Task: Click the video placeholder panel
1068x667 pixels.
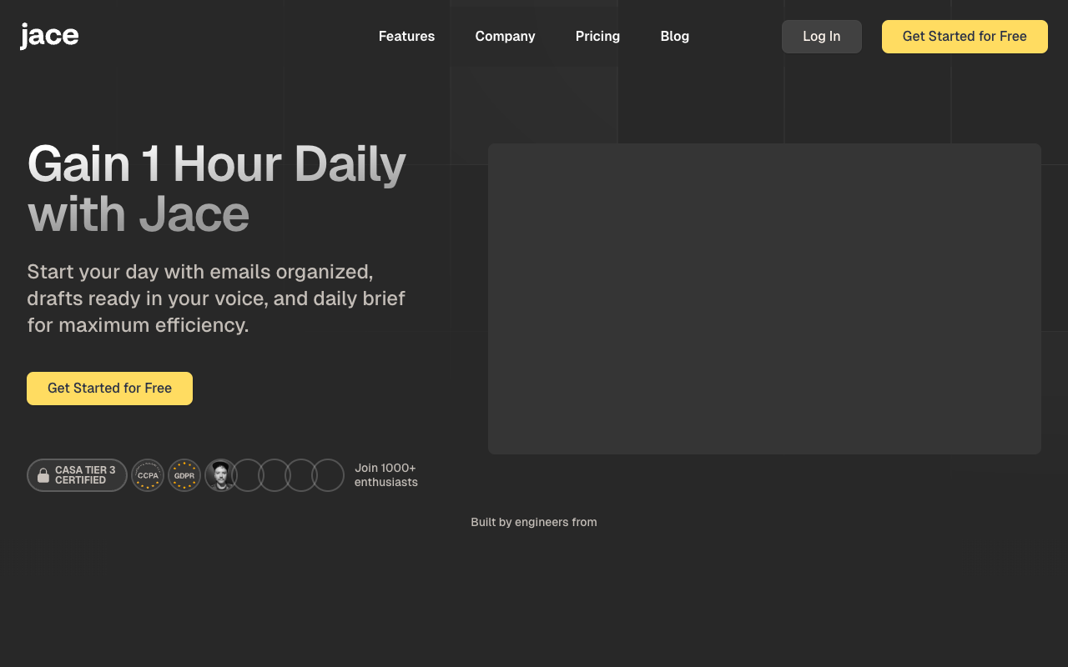Action: 764,298
